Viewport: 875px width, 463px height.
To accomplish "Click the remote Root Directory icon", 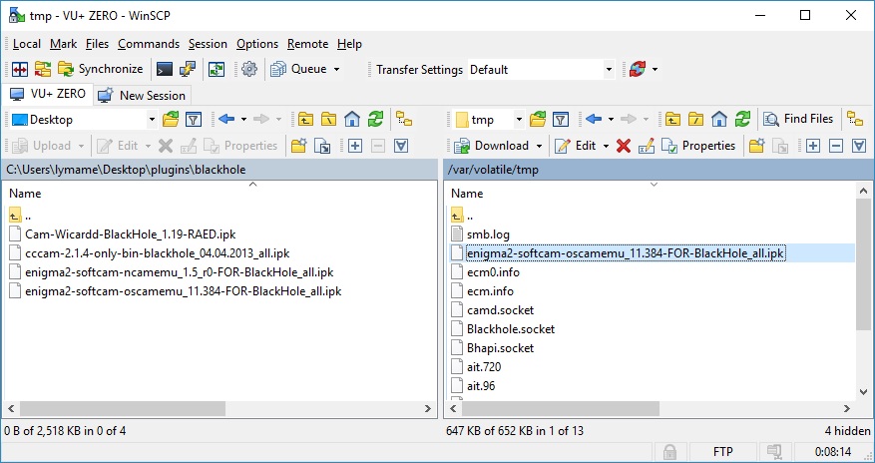I will coord(695,119).
